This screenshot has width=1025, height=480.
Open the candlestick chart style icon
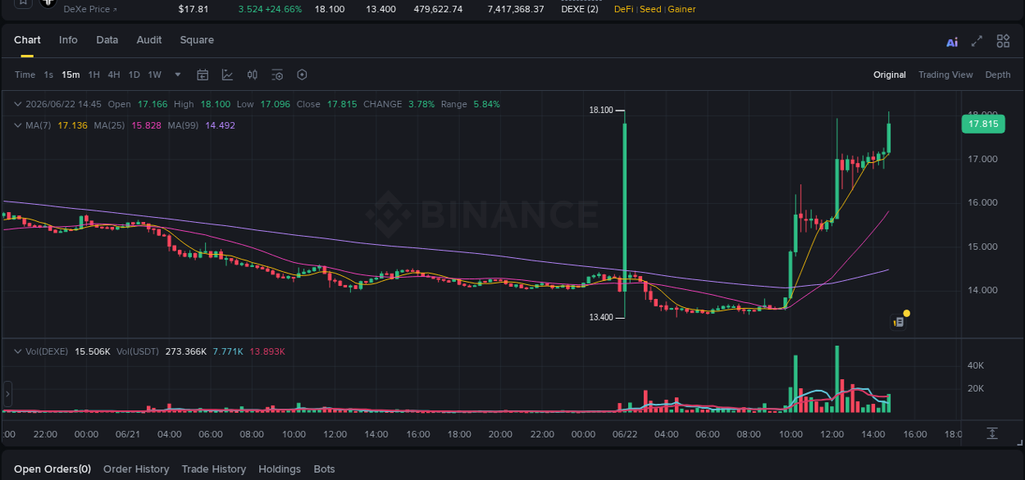[253, 75]
